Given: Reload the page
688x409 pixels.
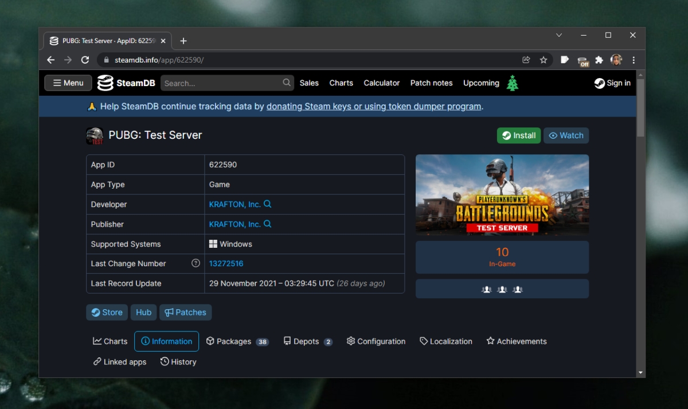Looking at the screenshot, I should point(85,60).
